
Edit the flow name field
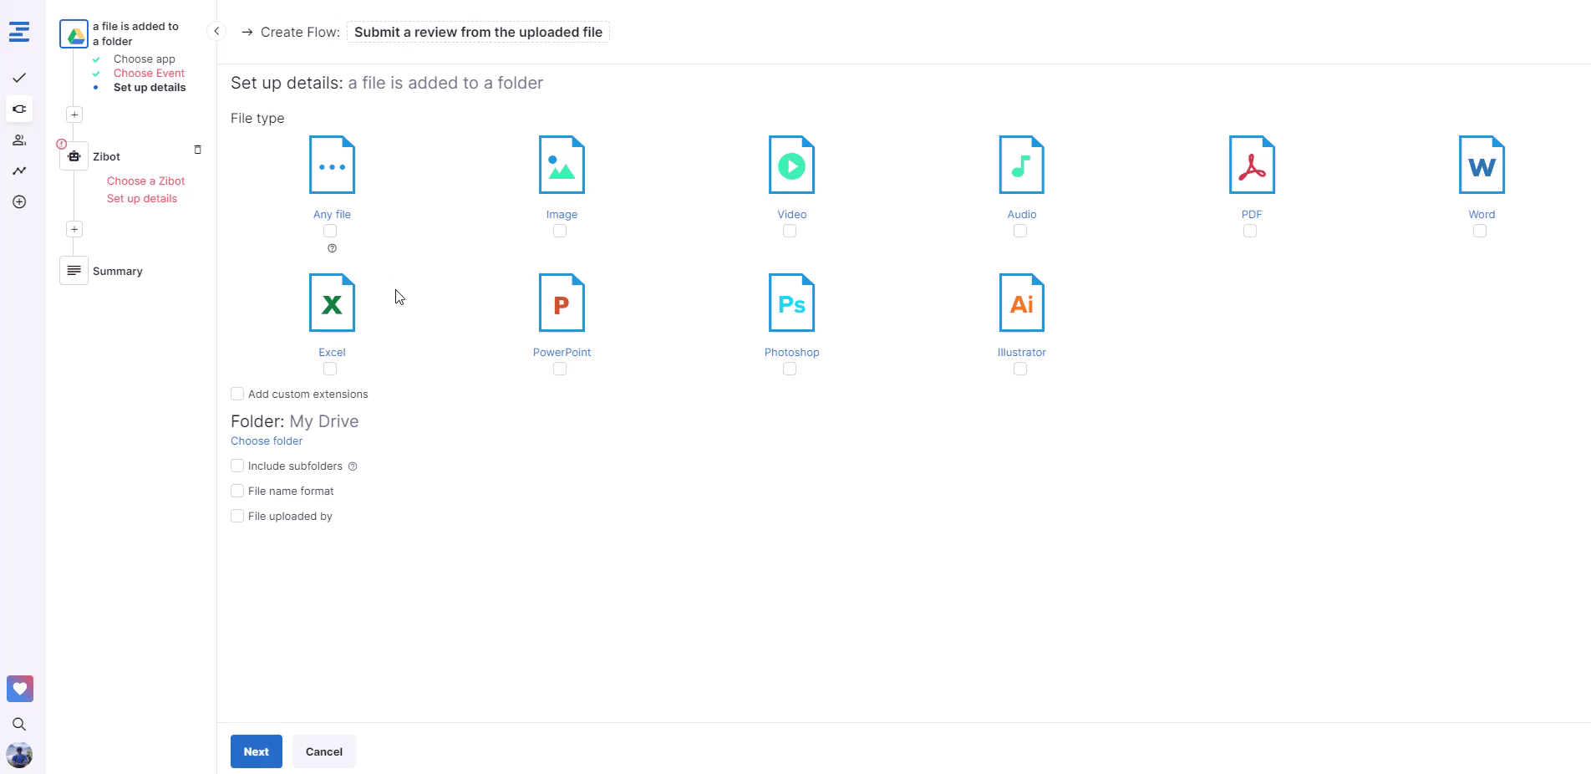coord(478,32)
